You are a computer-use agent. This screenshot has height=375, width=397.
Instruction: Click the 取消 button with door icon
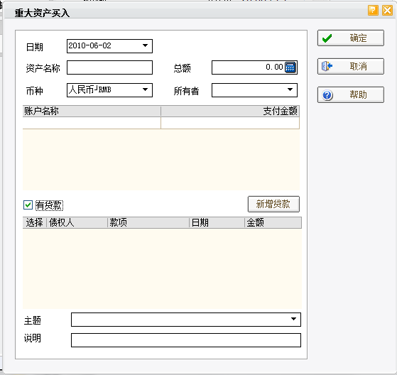pyautogui.click(x=351, y=66)
